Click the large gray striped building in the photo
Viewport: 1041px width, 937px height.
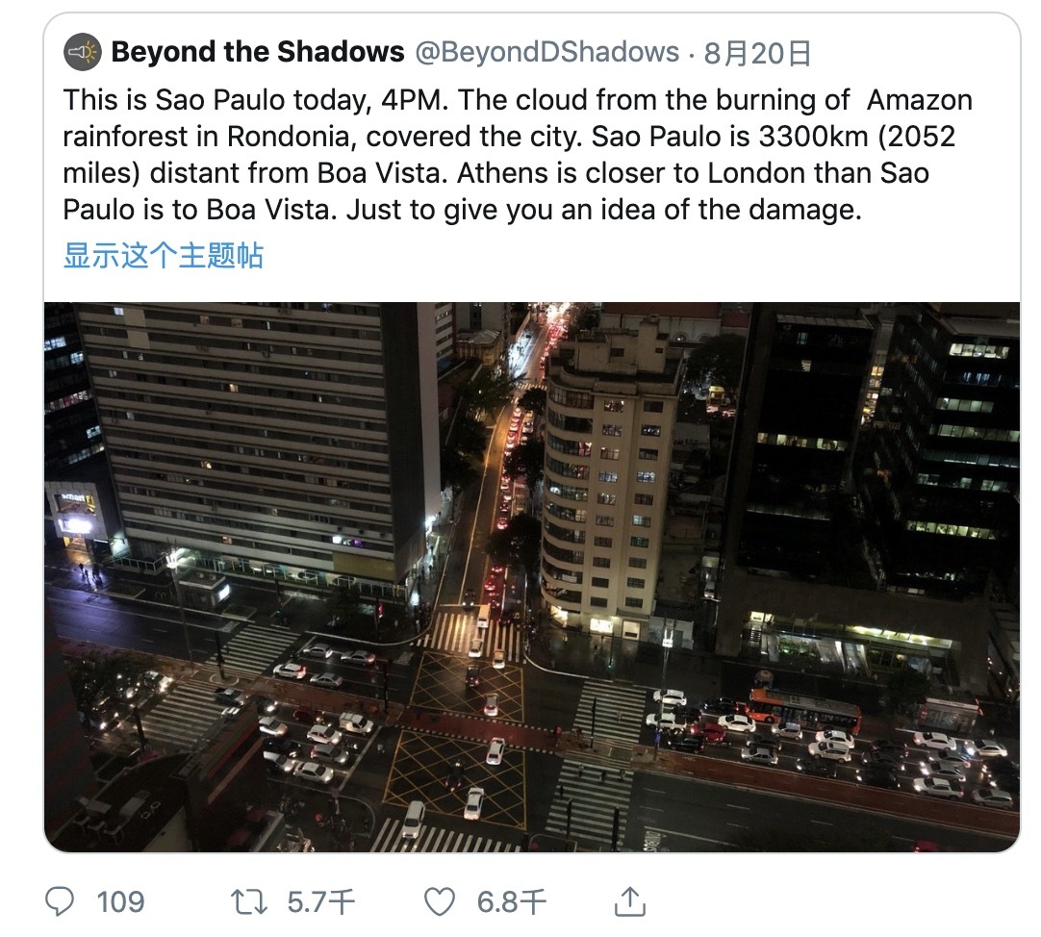click(260, 433)
